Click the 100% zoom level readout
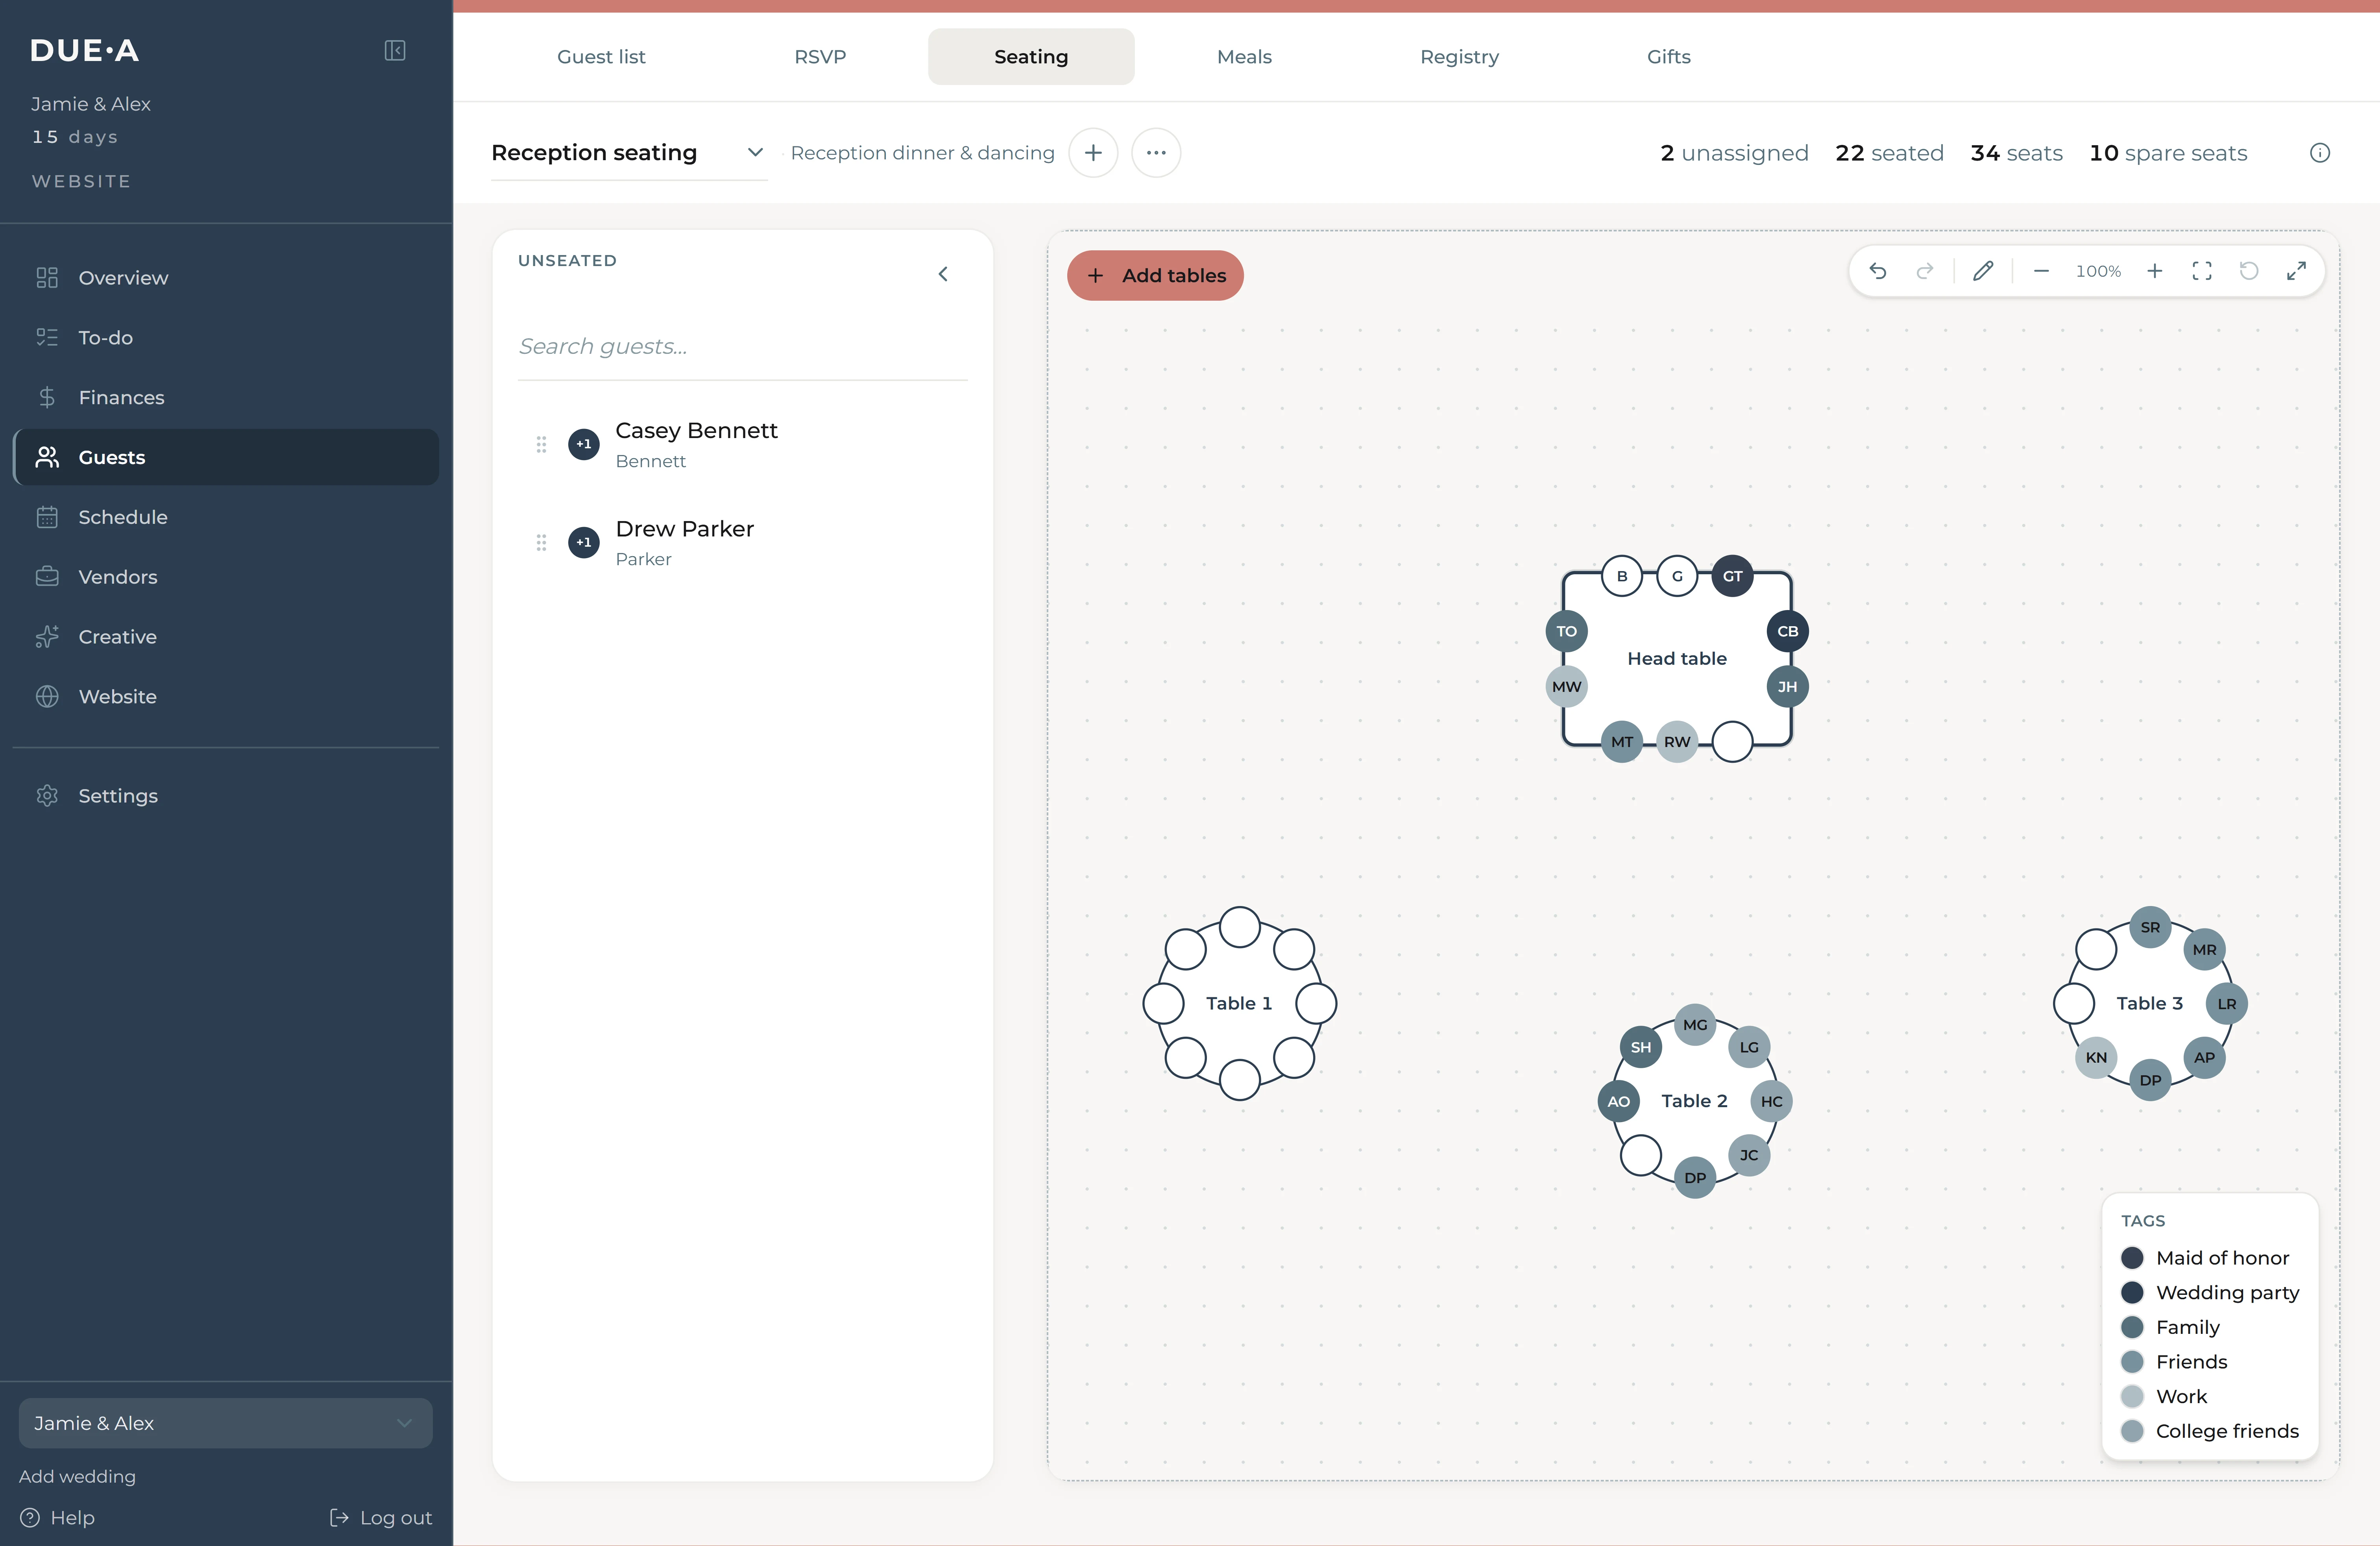This screenshot has width=2380, height=1546. (x=2098, y=271)
